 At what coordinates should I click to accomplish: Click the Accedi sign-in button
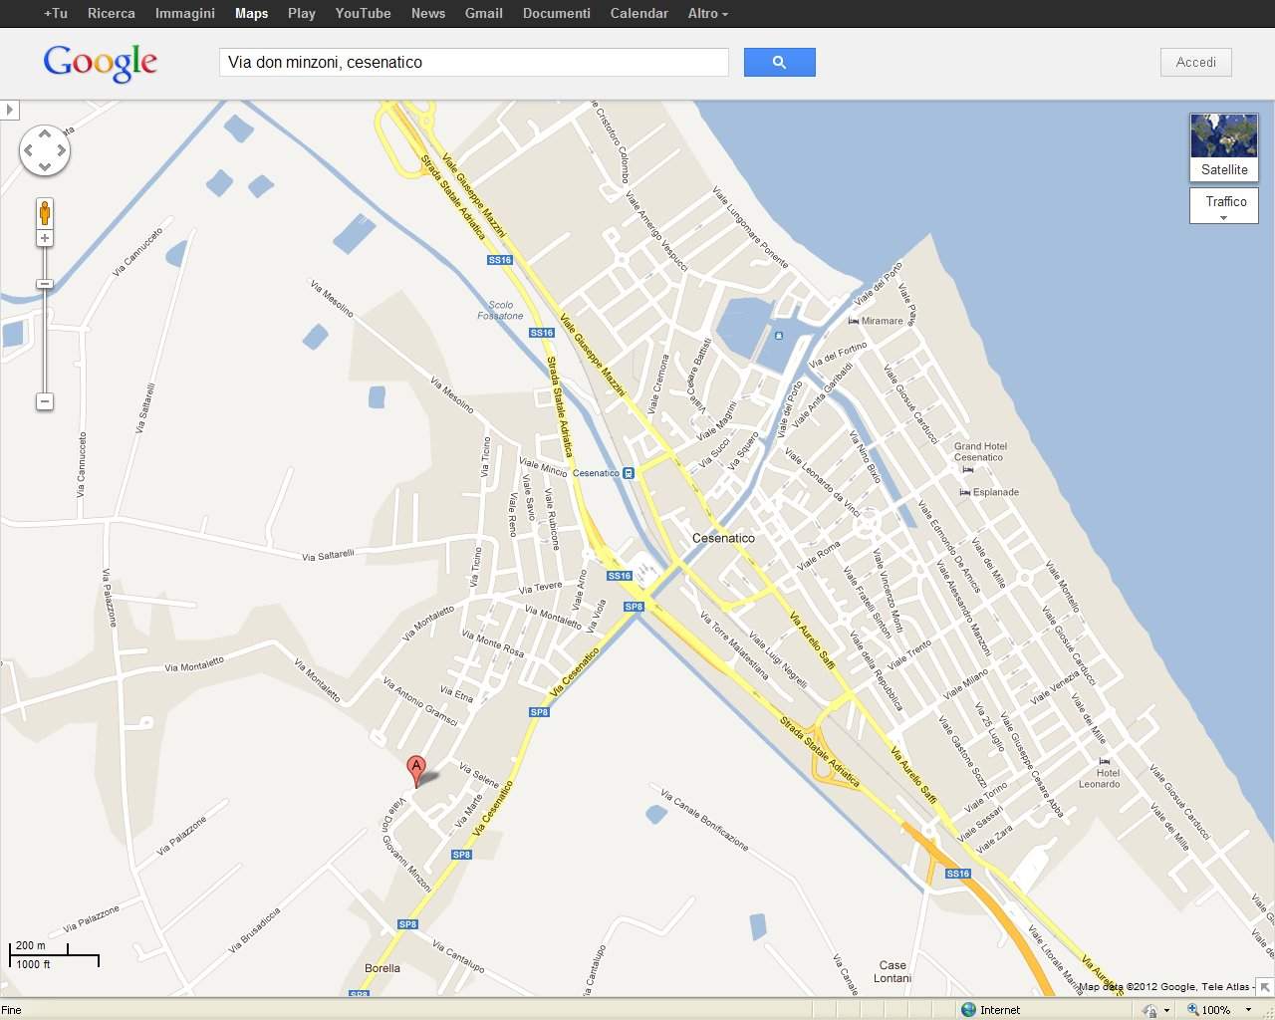[x=1196, y=62]
